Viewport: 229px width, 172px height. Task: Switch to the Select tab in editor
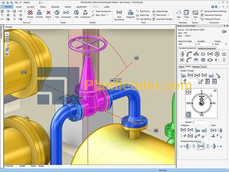(x=181, y=67)
